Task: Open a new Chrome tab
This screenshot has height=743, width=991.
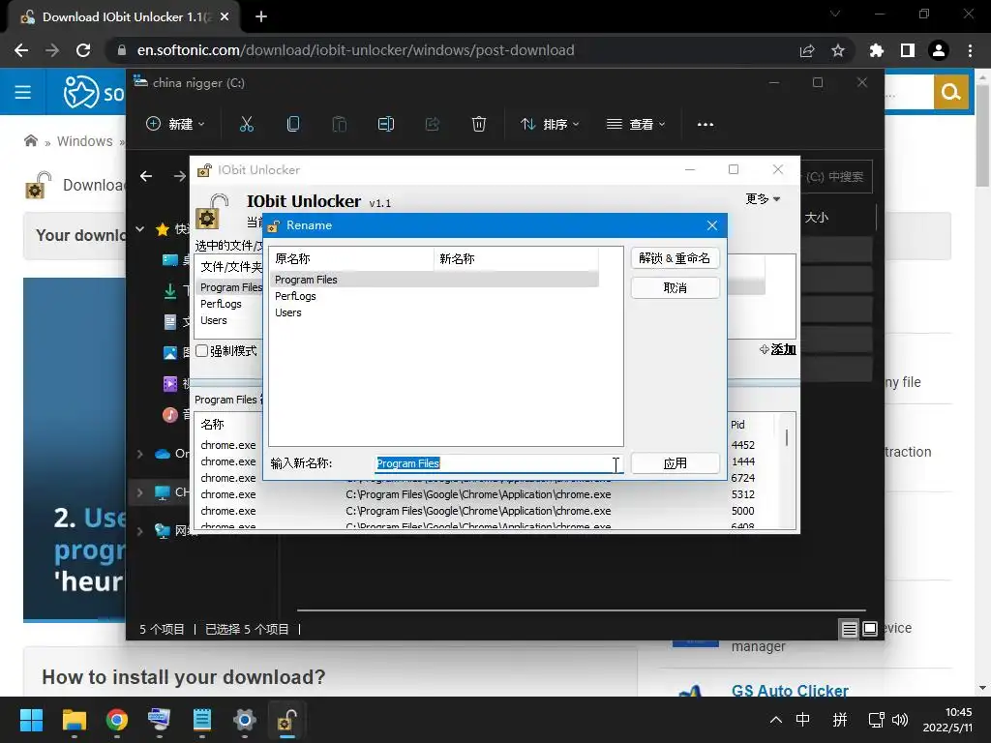Action: 261,17
